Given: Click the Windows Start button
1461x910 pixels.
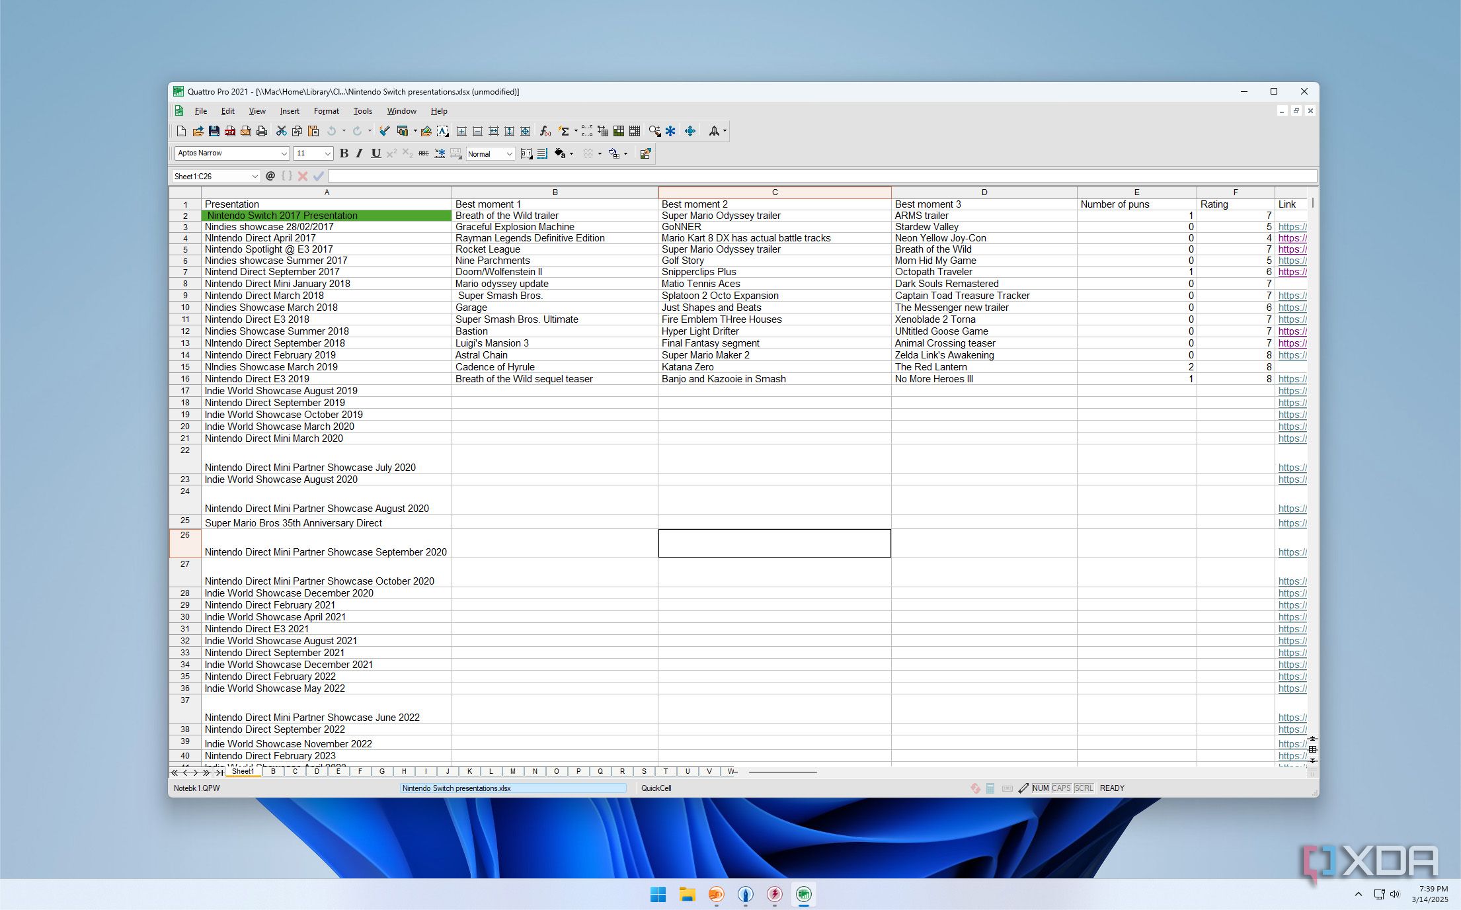Looking at the screenshot, I should pyautogui.click(x=658, y=895).
